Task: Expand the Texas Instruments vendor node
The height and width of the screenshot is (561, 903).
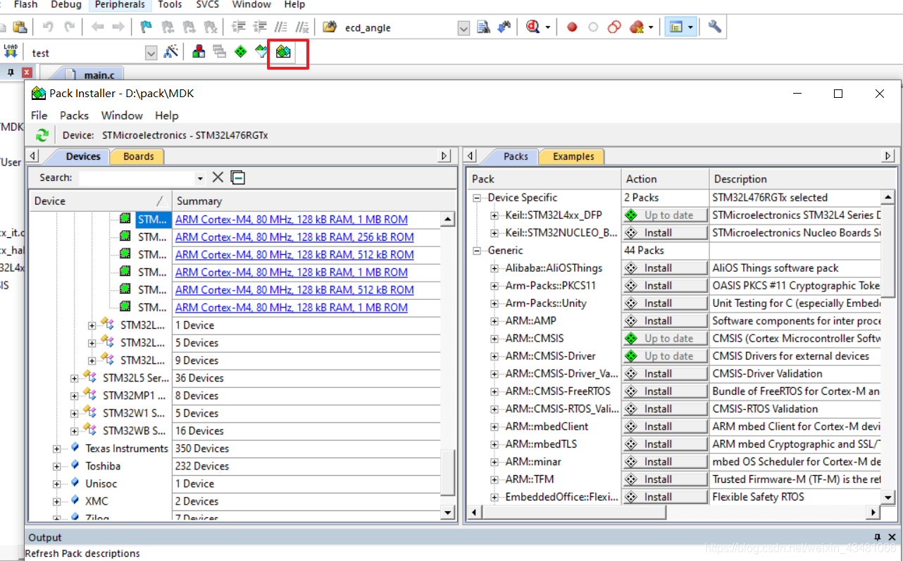Action: pos(56,448)
